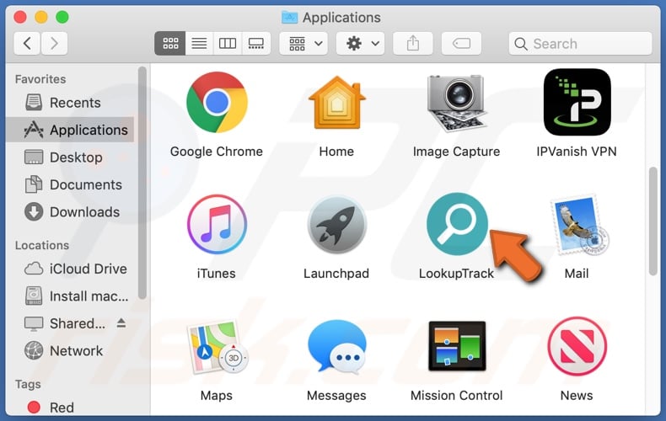Select the Red tag in the sidebar
This screenshot has width=666, height=421.
(70, 408)
